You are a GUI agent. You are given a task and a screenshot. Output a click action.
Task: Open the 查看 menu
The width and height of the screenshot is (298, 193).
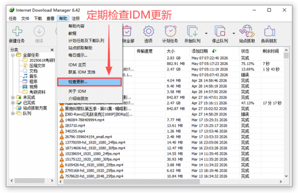click(50, 18)
